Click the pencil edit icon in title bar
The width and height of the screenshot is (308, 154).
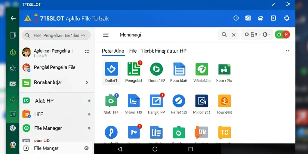pyautogui.click(x=273, y=4)
